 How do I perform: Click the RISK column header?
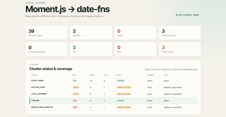pyautogui.click(x=74, y=75)
